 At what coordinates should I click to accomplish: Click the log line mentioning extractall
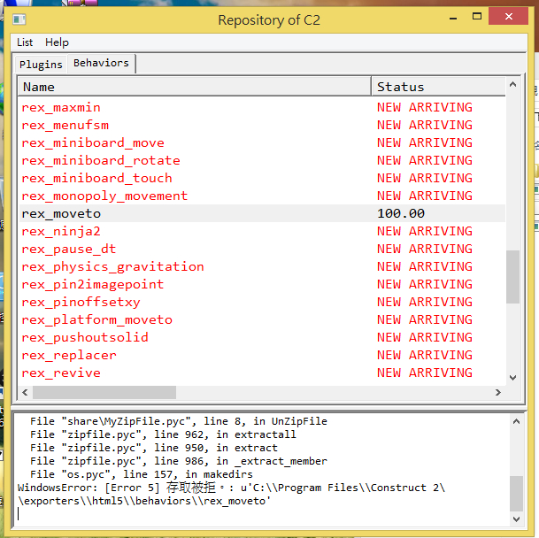(x=163, y=434)
